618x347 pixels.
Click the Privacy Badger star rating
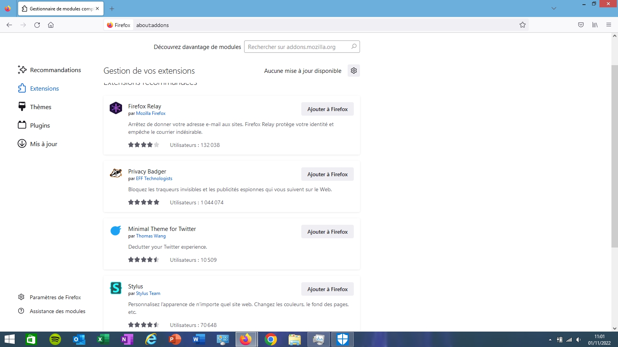pyautogui.click(x=144, y=202)
